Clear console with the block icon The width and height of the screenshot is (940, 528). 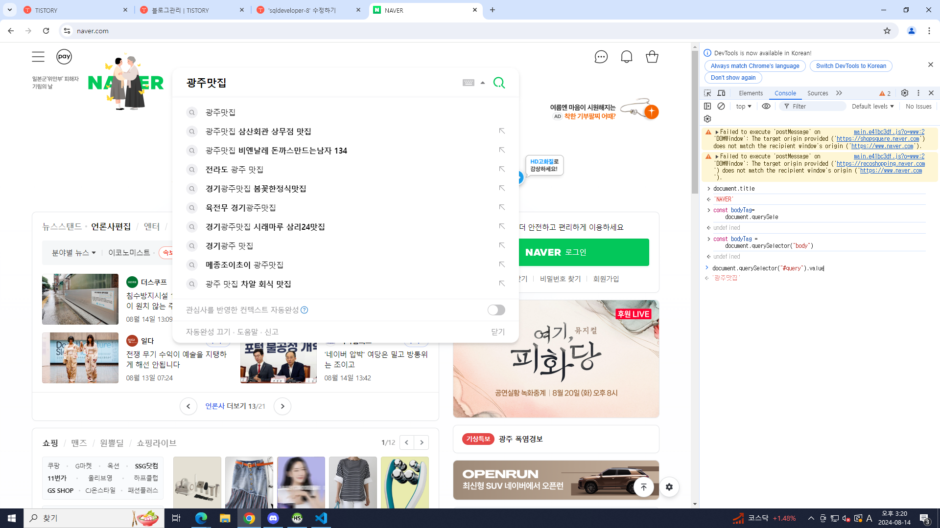[721, 106]
